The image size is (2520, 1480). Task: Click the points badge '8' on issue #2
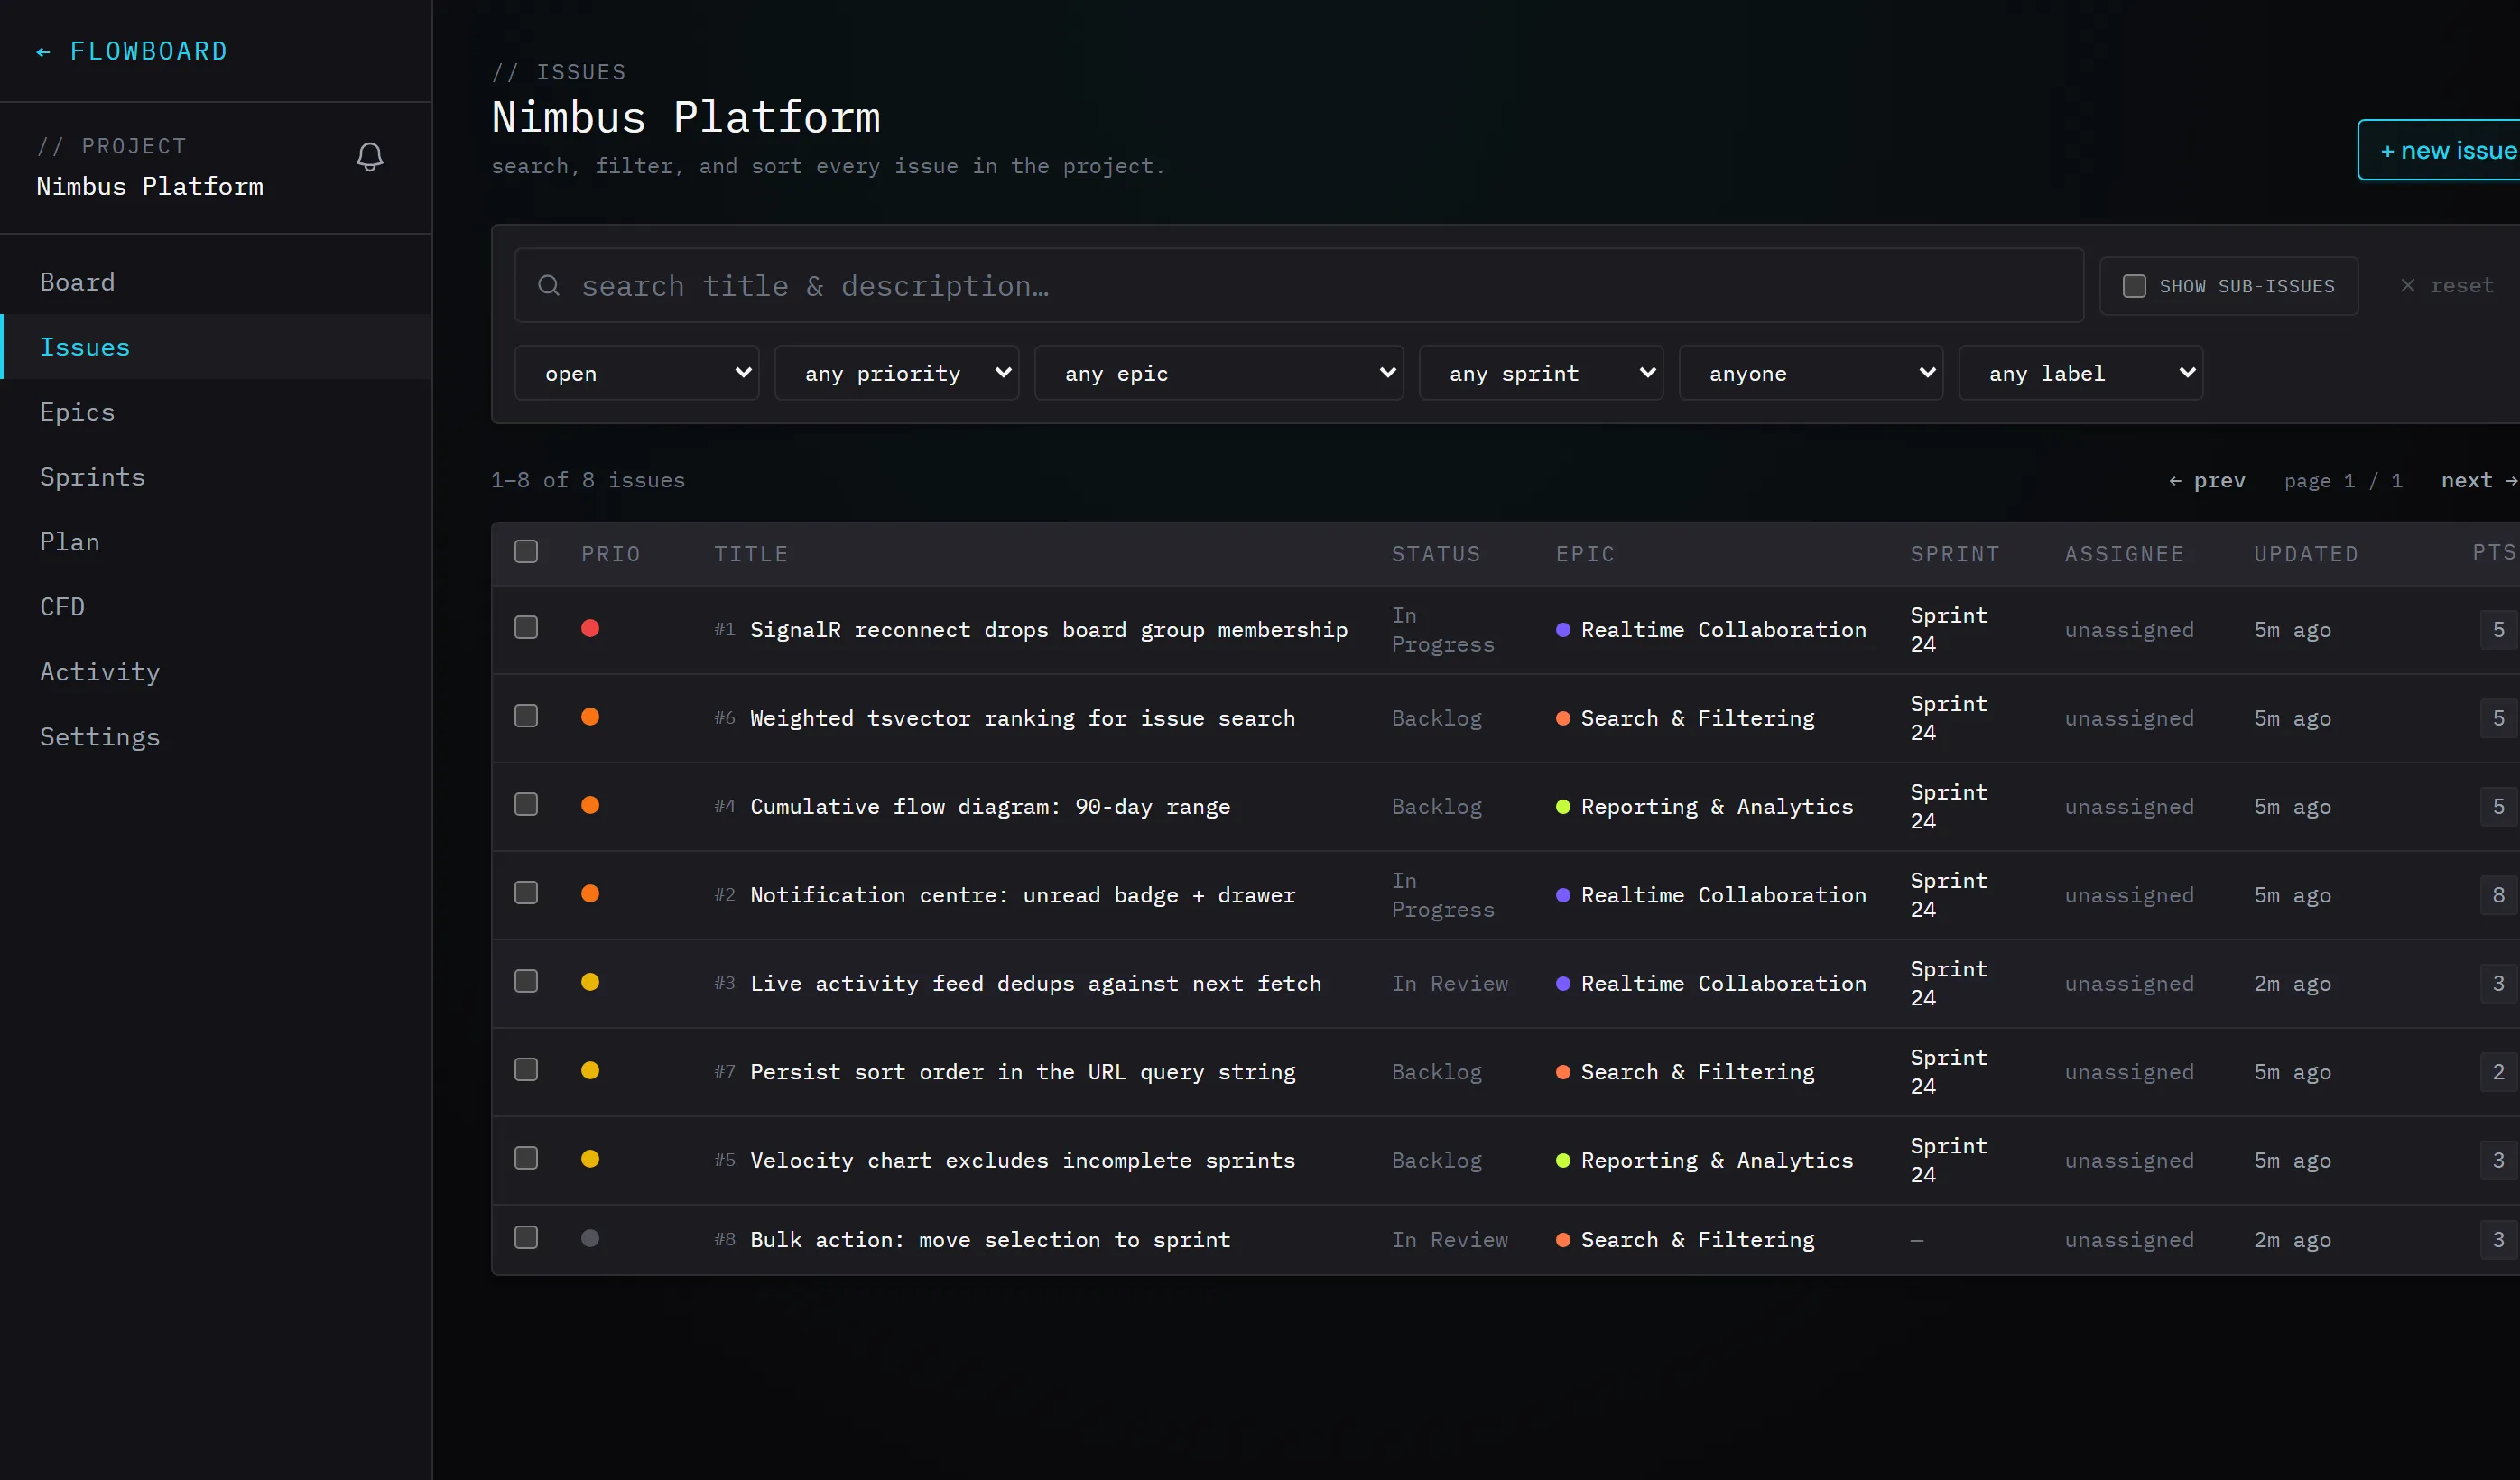click(x=2498, y=895)
